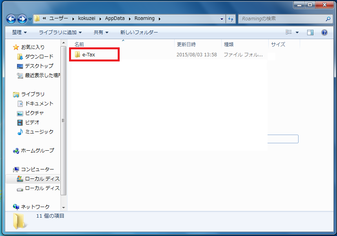Click the ネットワーク globe icon
This screenshot has height=236, width=337.
pyautogui.click(x=16, y=207)
